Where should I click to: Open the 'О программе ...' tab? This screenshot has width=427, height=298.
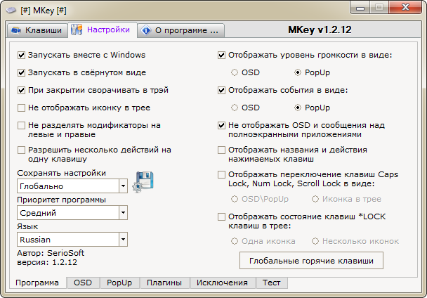(180, 30)
